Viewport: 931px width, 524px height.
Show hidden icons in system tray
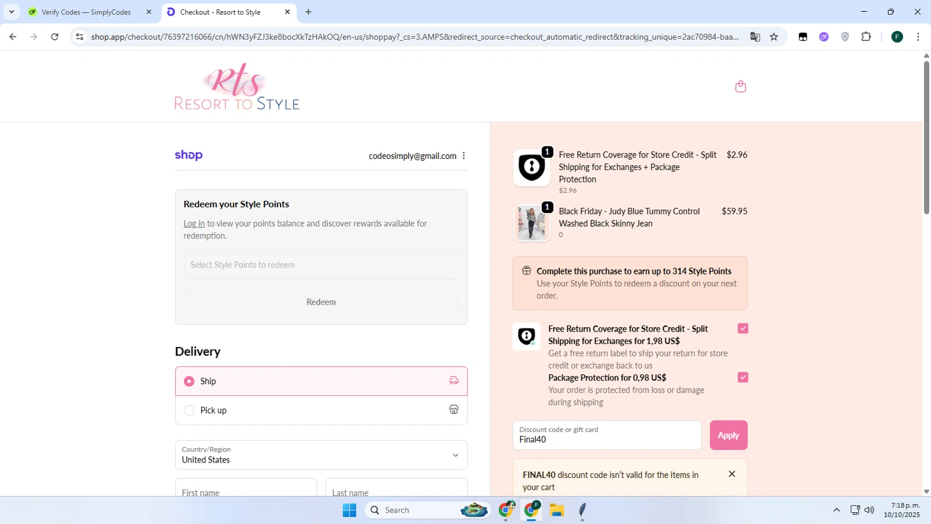836,510
